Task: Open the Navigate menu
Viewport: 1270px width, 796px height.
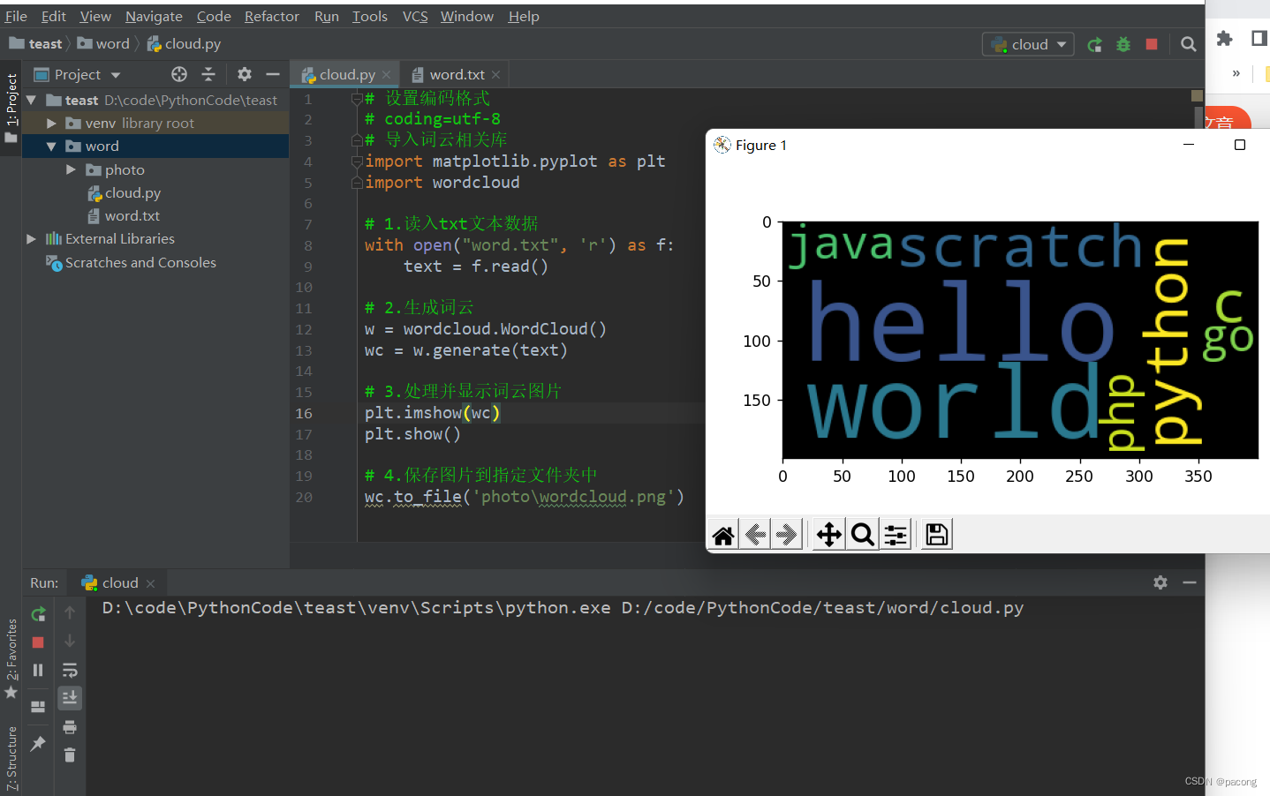Action: (154, 16)
